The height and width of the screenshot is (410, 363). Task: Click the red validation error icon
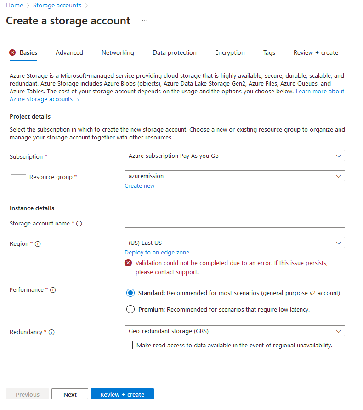[x=128, y=263]
